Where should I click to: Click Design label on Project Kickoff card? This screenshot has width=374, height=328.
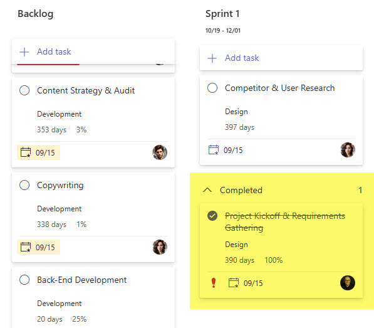[236, 245]
